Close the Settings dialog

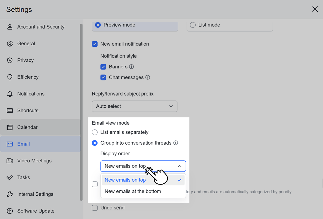[x=315, y=9]
